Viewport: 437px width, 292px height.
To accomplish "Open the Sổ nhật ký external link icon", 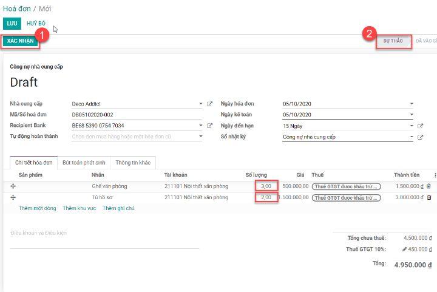I will pyautogui.click(x=420, y=137).
